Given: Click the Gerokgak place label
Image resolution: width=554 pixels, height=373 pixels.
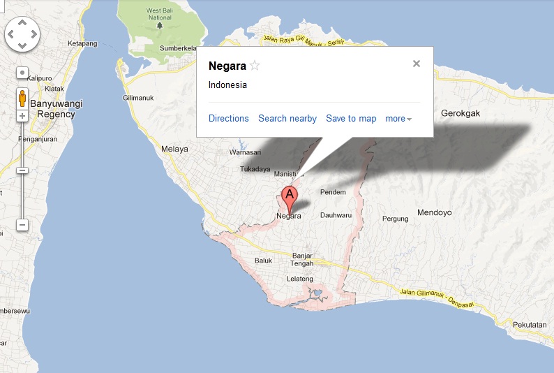Looking at the screenshot, I should pyautogui.click(x=461, y=113).
